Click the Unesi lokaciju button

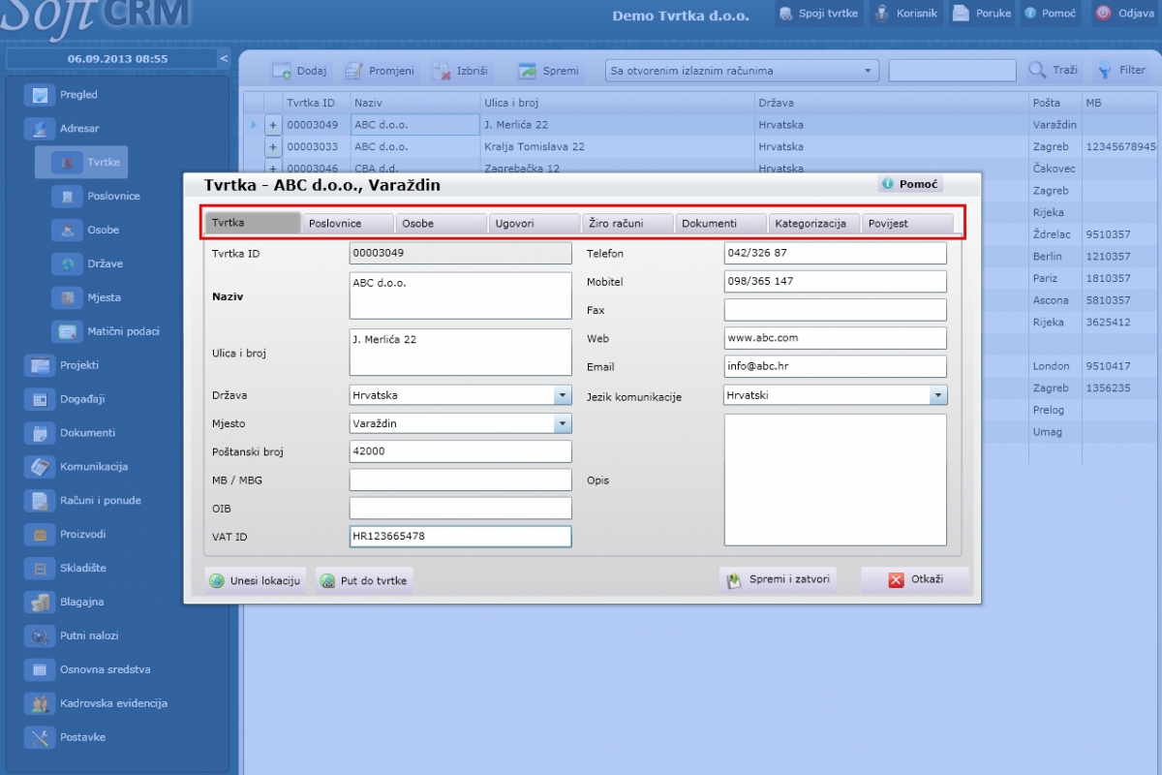pos(256,581)
